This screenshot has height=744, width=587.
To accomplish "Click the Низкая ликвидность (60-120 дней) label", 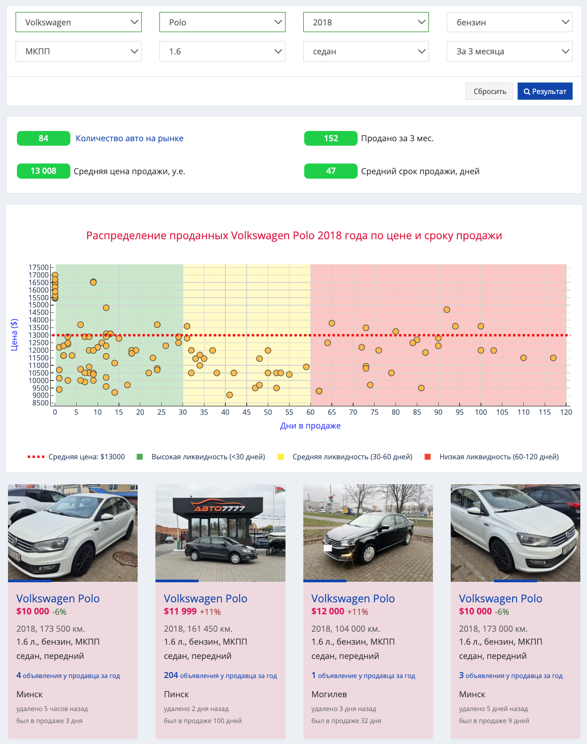I will pyautogui.click(x=499, y=457).
